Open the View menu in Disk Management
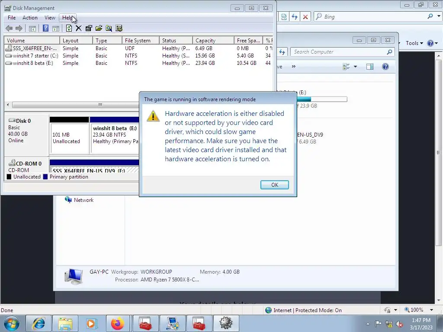The image size is (443, 332). coord(50,17)
